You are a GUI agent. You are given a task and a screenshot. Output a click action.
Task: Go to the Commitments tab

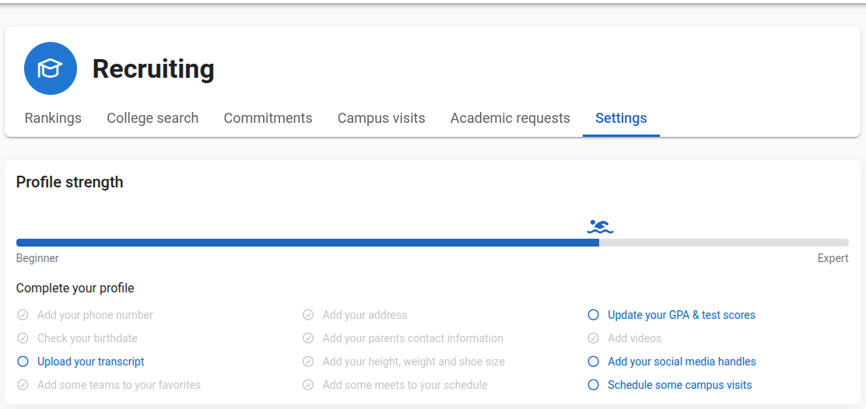click(x=268, y=118)
